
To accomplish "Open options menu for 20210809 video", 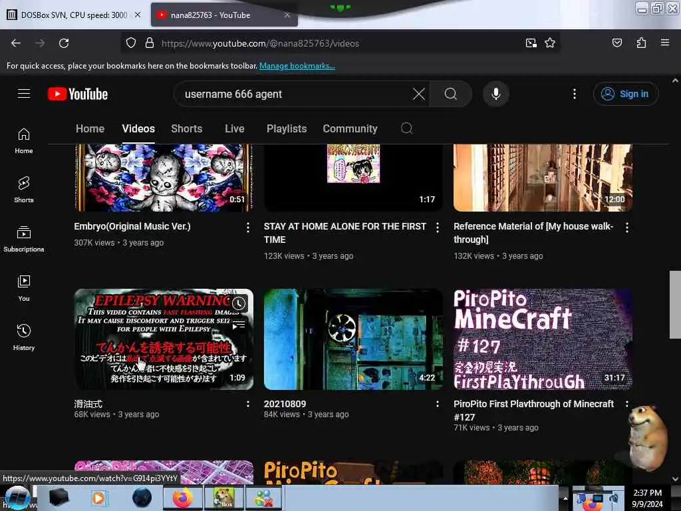I will (x=438, y=404).
